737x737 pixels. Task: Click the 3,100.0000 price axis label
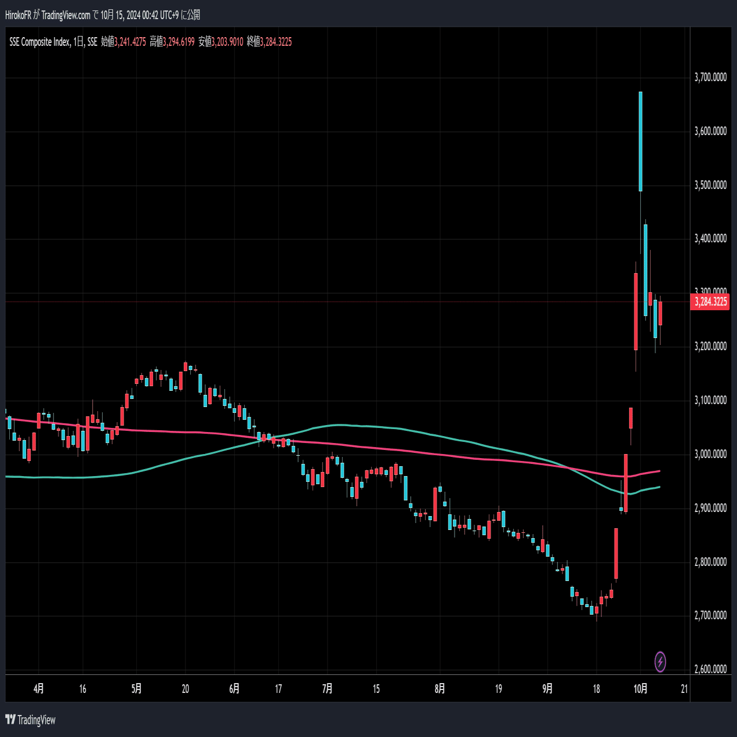point(710,400)
